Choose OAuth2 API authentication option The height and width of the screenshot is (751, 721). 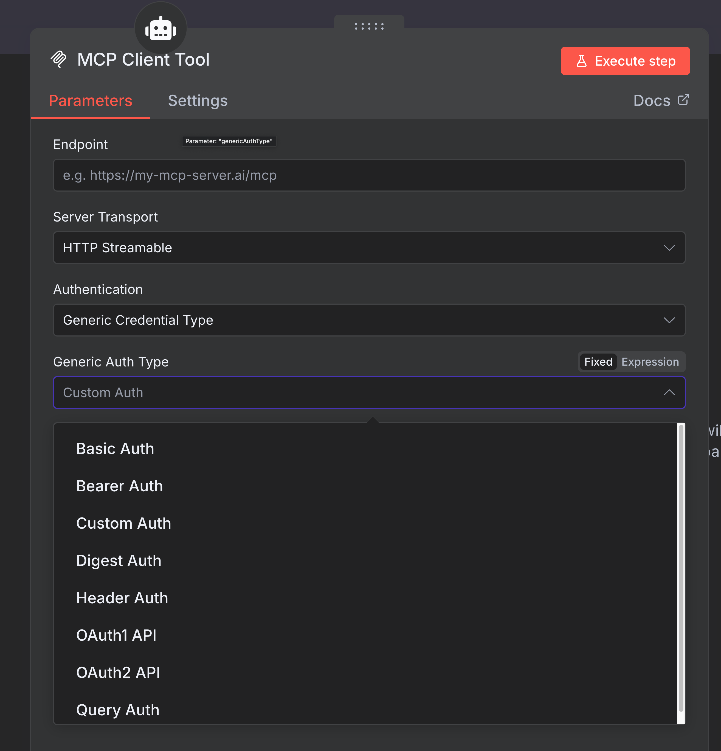tap(118, 672)
